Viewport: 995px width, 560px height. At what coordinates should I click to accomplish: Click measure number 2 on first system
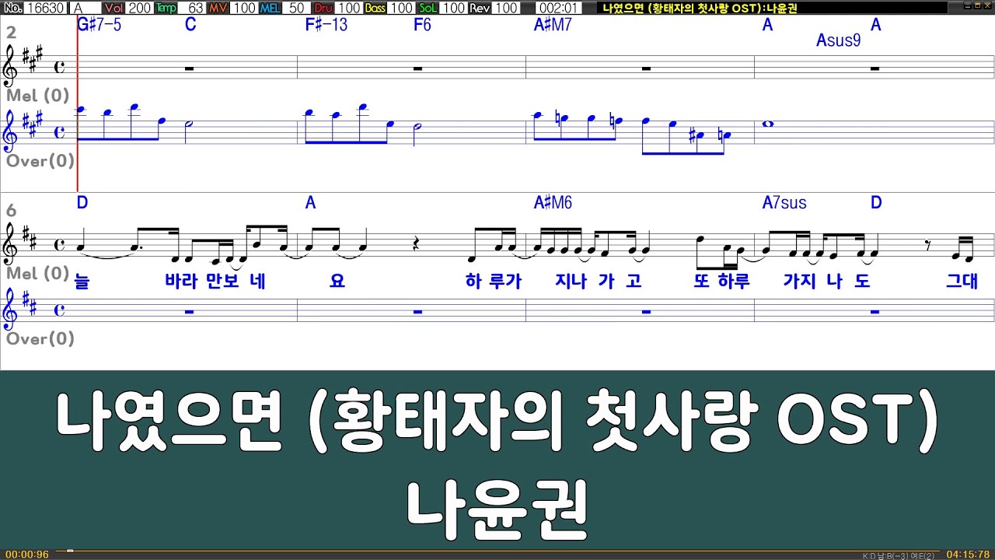[x=11, y=33]
